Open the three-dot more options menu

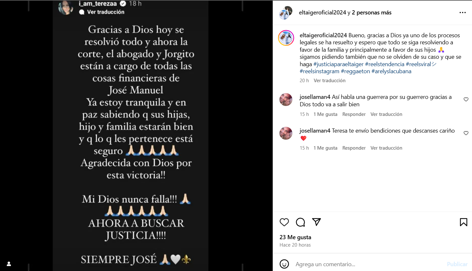[463, 13]
